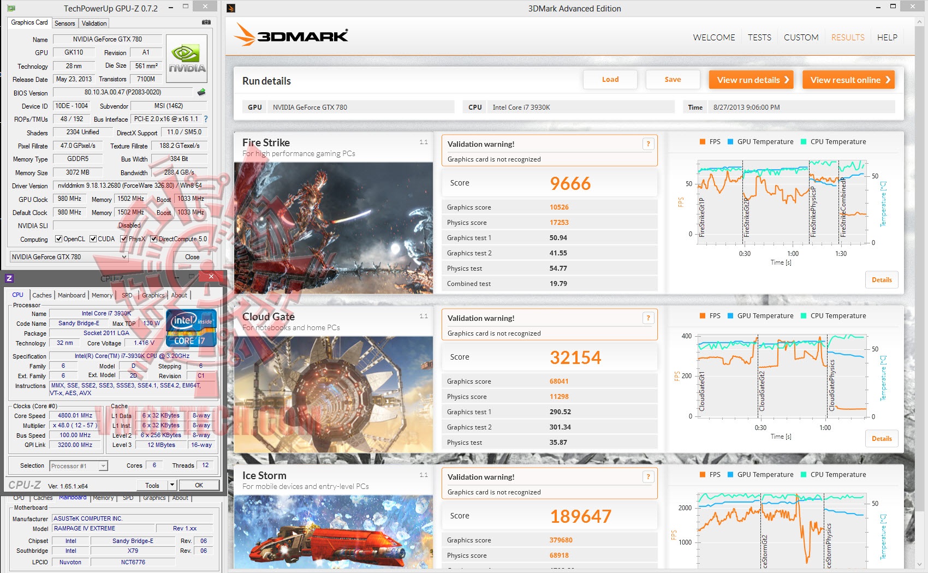Click the Fire Strike GPU Temperature legend swatch
The height and width of the screenshot is (573, 928).
(x=730, y=142)
